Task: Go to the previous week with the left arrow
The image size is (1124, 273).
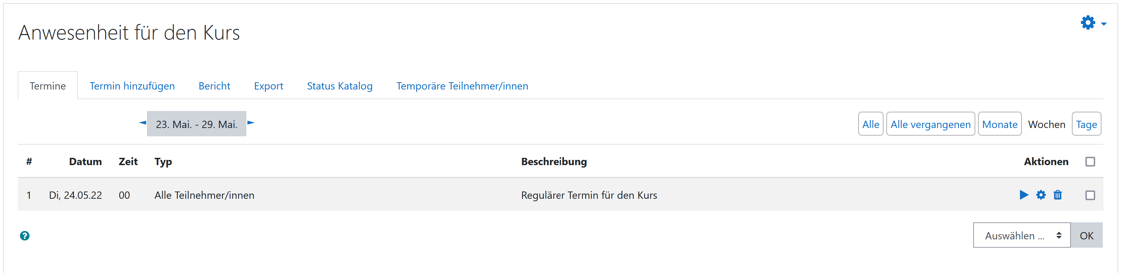Action: [142, 123]
